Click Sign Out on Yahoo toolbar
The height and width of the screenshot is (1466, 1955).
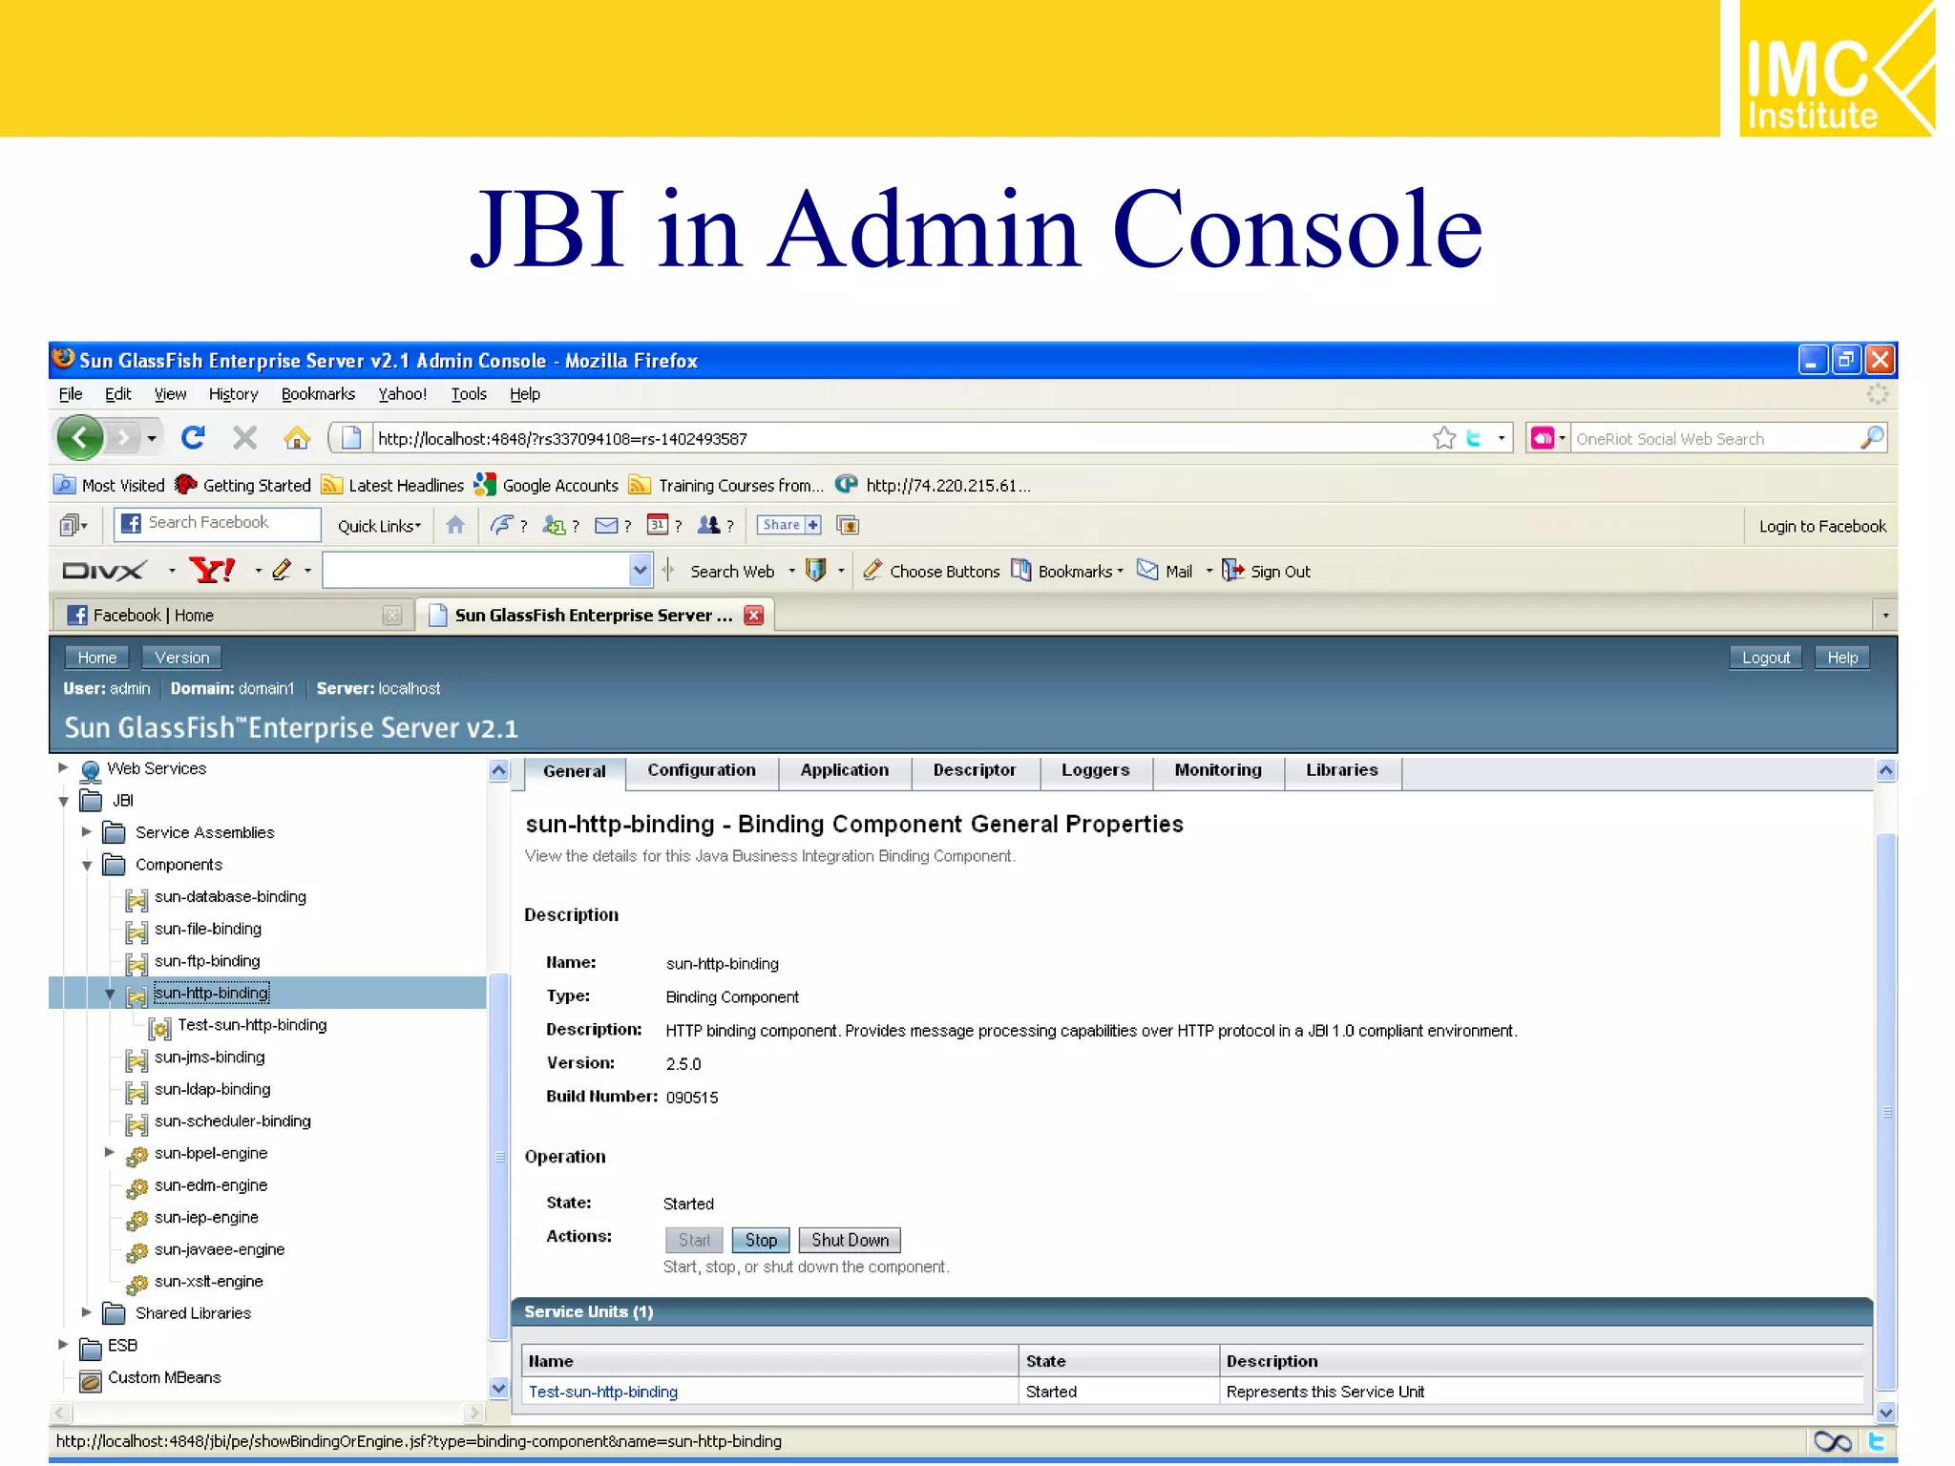coord(1267,571)
